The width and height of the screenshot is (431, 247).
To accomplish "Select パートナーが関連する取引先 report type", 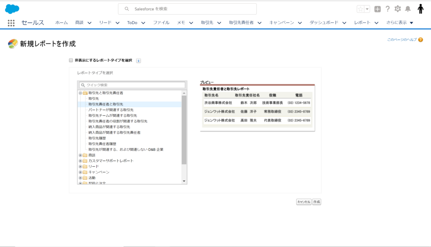I will (x=111, y=110).
